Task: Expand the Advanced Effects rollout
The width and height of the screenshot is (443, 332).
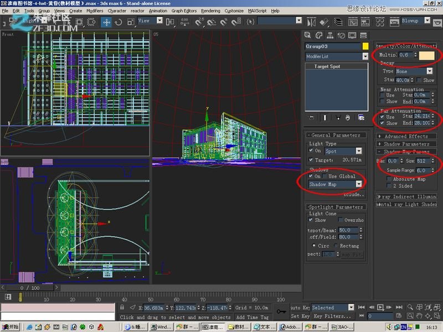Action: pos(406,136)
